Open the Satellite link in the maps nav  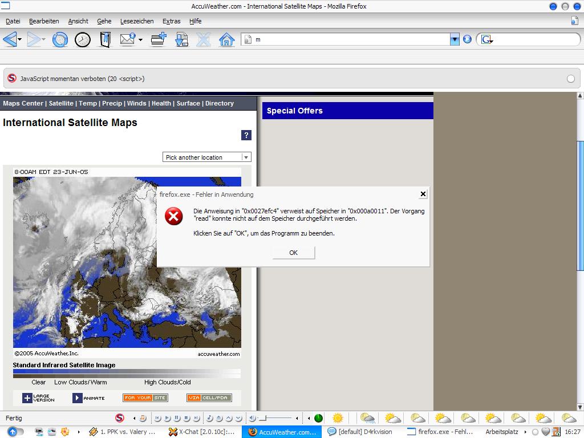[61, 103]
